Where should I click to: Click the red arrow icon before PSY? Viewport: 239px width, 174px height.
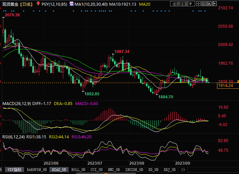coord(38,4)
